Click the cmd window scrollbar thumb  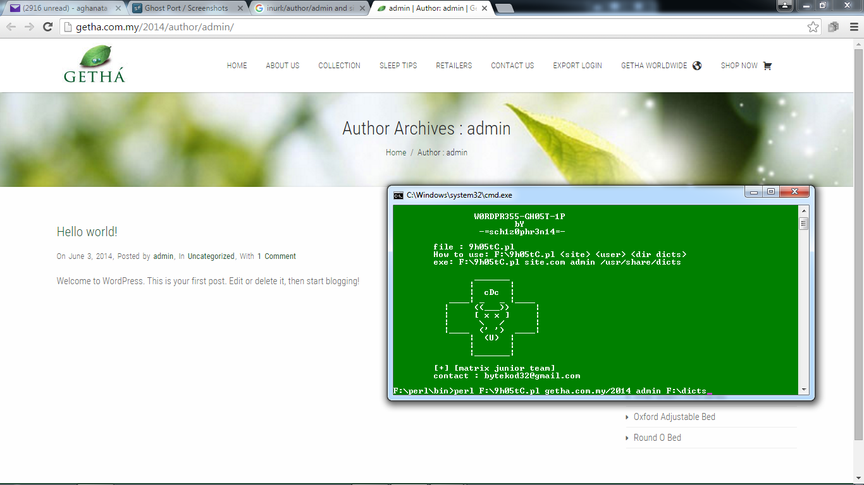click(804, 223)
